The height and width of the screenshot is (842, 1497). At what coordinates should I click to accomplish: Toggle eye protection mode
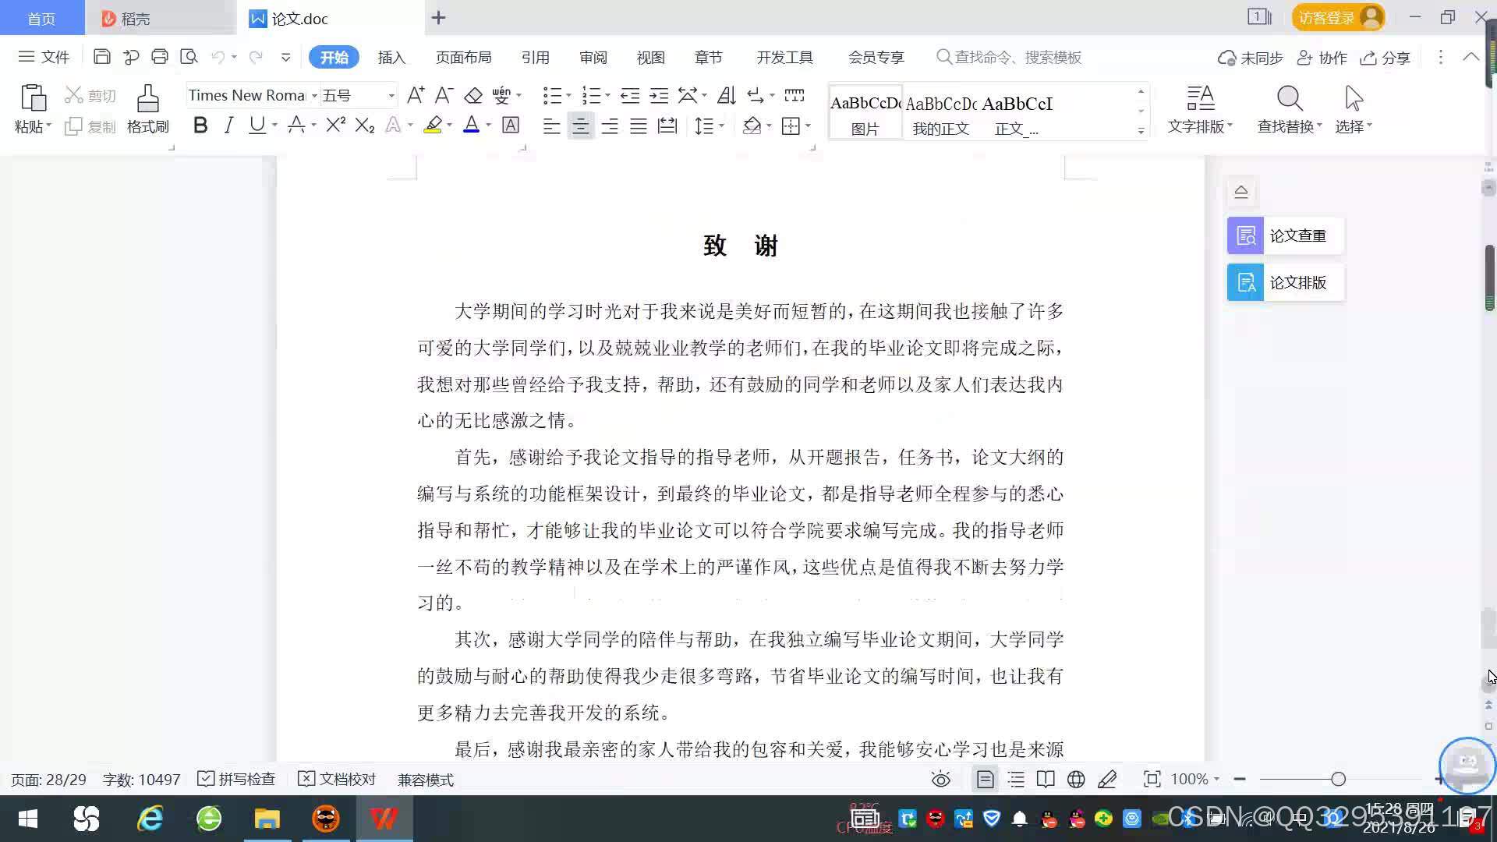point(941,779)
